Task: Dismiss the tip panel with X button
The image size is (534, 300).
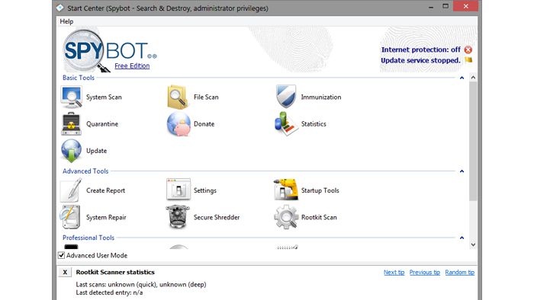Action: (65, 272)
